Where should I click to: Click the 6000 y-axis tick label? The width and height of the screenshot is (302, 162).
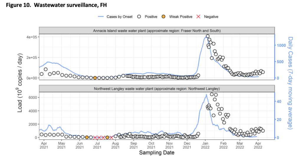pos(32,97)
